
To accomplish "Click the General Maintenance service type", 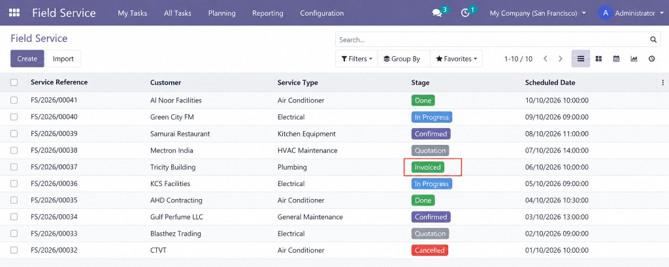I will [310, 217].
